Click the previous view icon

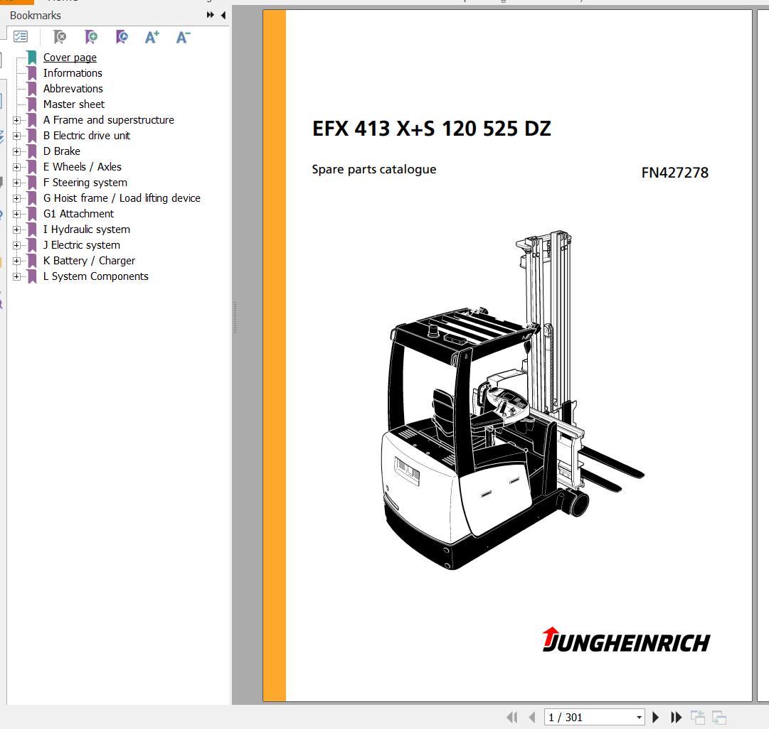coord(698,717)
